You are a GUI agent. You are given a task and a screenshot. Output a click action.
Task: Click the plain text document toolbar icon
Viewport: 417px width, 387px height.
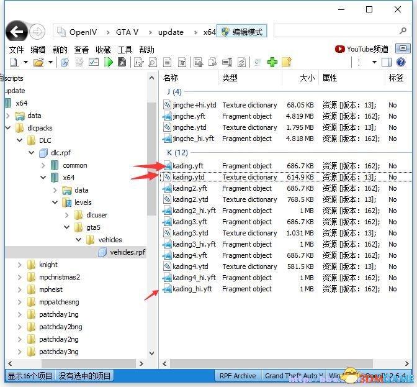point(167,63)
